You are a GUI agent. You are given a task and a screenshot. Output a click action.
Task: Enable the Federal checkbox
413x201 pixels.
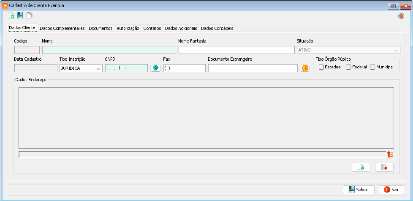tap(349, 67)
